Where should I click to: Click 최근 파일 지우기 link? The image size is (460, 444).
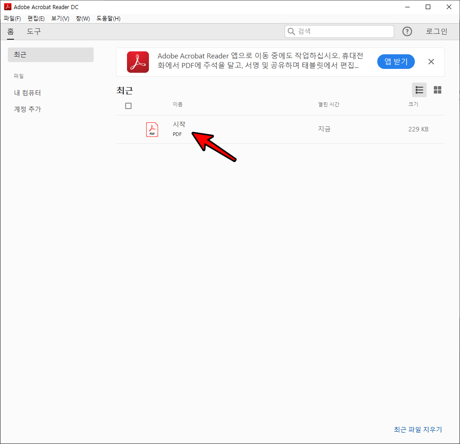(418, 429)
